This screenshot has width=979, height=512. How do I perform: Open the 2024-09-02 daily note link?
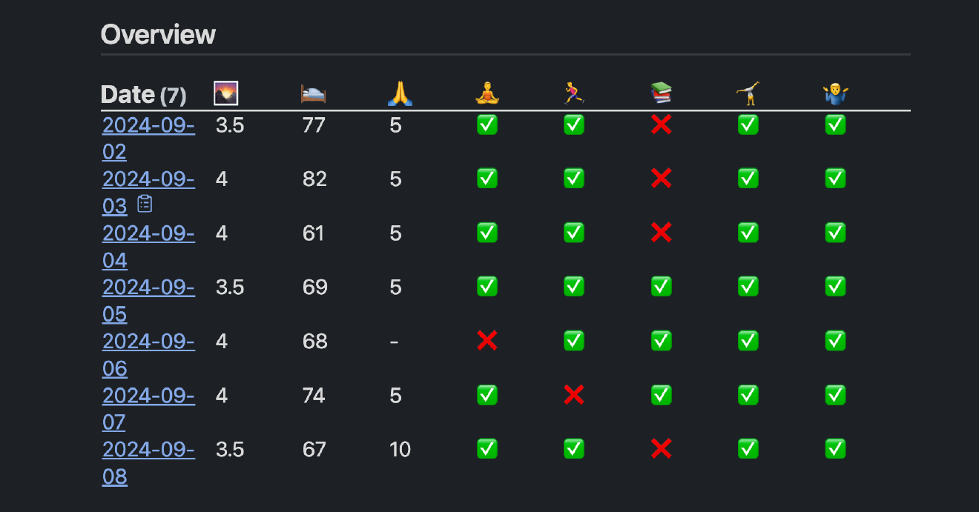148,125
